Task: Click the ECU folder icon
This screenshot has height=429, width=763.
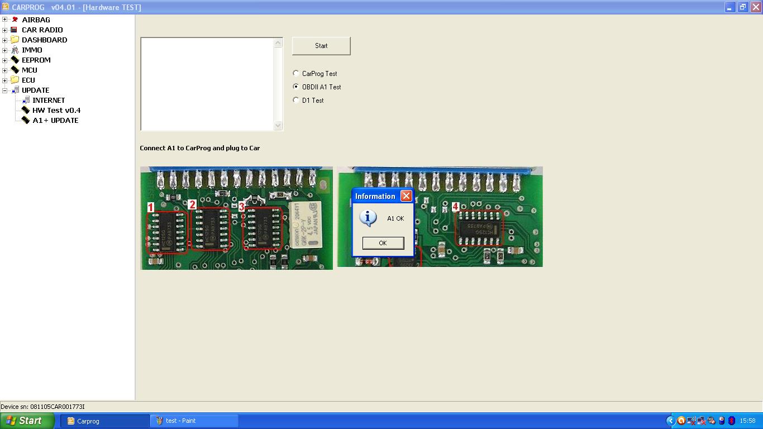Action: point(15,80)
